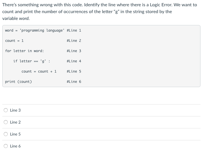Click the "if letter == 'g'" condition
Viewport: 201px width, 152px height.
32,61
